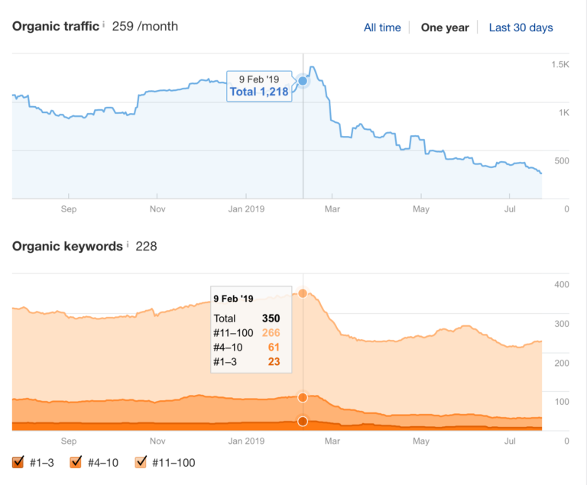
Task: Click the '61' value for #4–10
Action: pos(274,348)
